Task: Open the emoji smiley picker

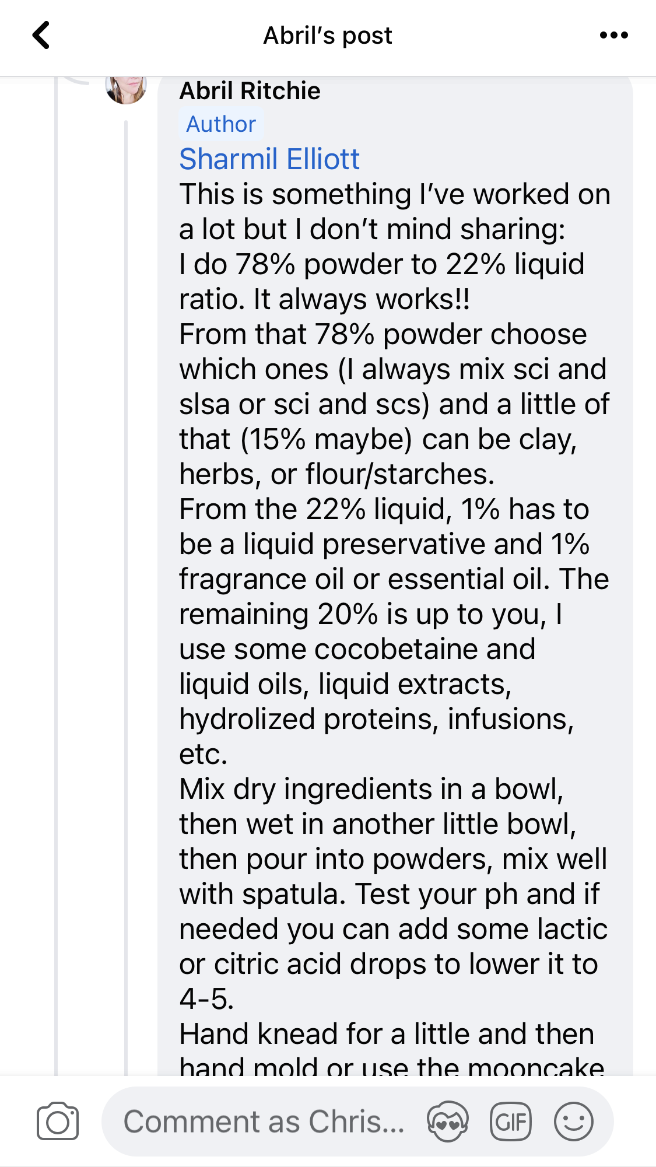Action: (x=574, y=1121)
